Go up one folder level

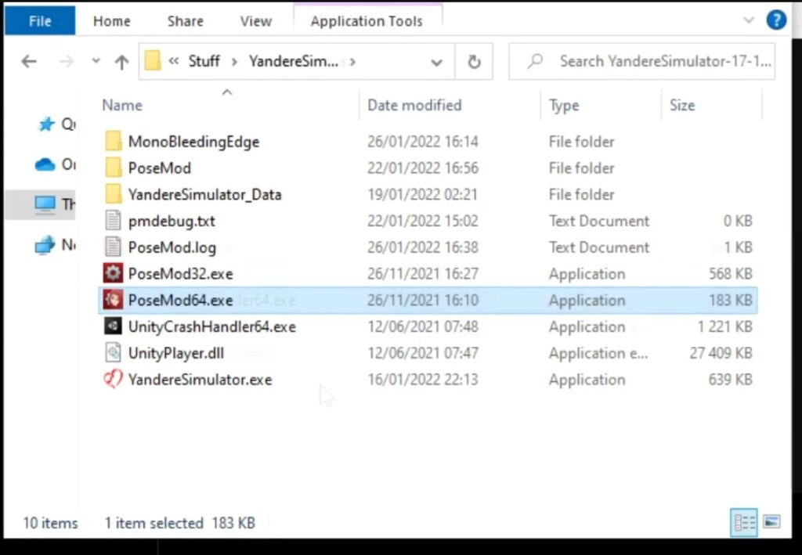[x=121, y=62]
